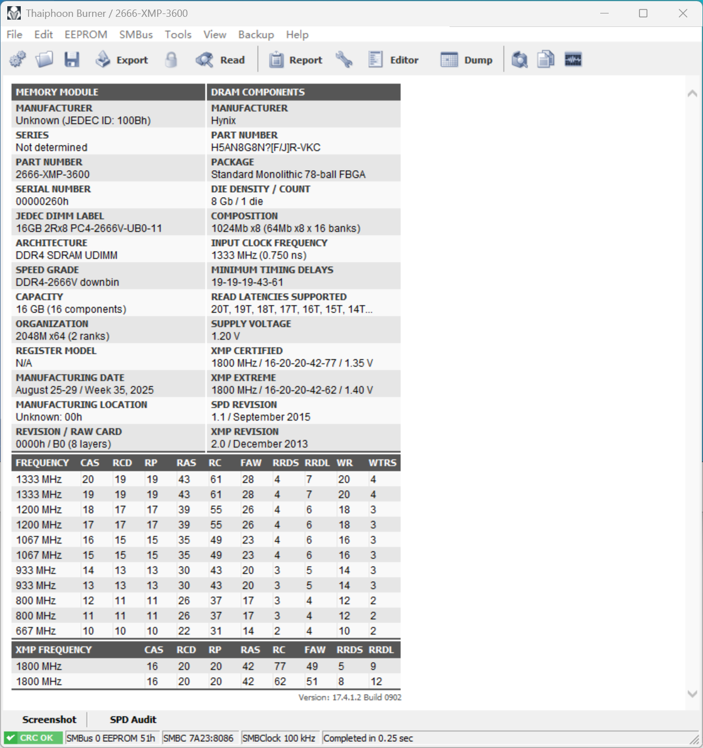Click Completed in 0.25 sec status text
Screen dimensions: 703x748
coord(368,738)
